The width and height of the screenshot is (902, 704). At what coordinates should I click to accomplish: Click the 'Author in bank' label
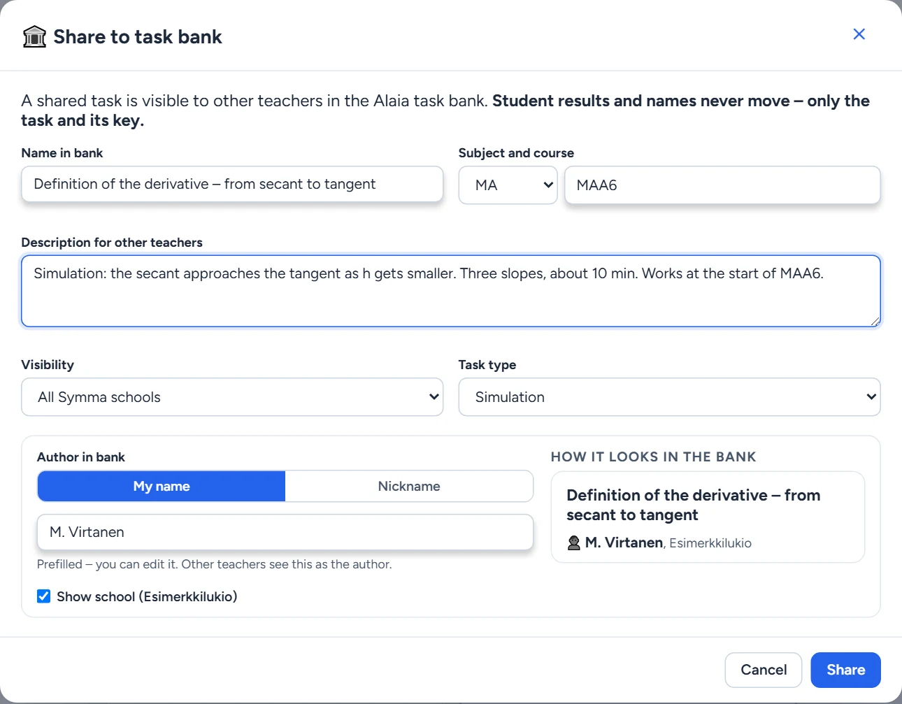click(81, 457)
